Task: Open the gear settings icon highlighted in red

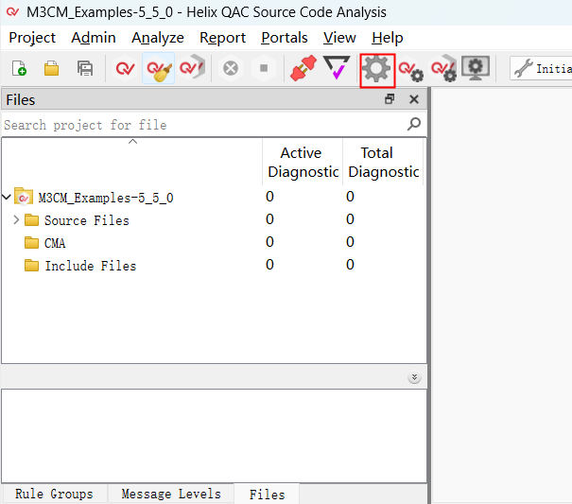Action: coord(377,69)
